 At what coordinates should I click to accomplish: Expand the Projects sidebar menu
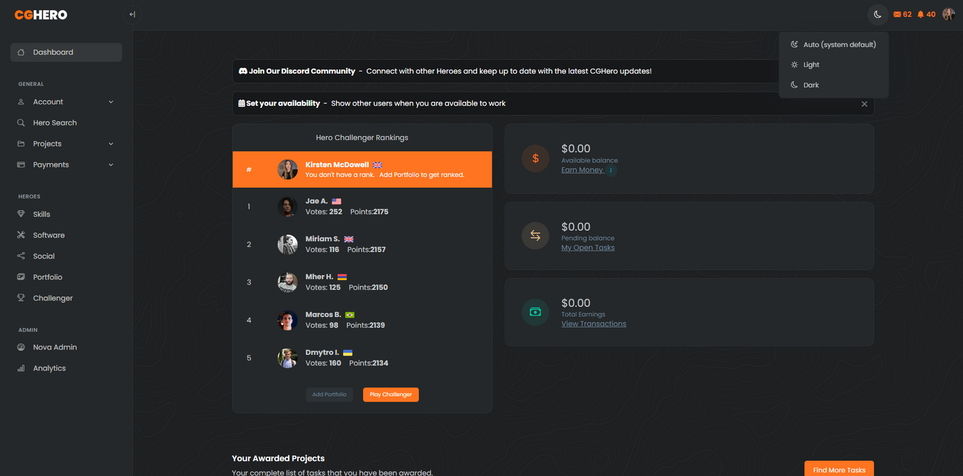tap(66, 144)
